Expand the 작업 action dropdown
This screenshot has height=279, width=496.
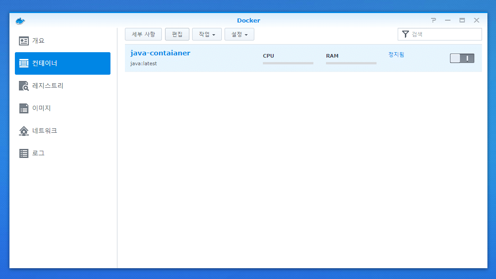coord(207,34)
